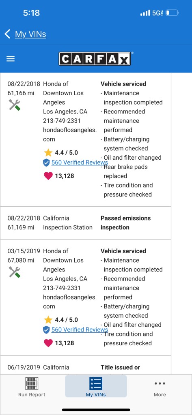Tap the yellow star rating in first record
The image size is (192, 415).
pos(48,153)
